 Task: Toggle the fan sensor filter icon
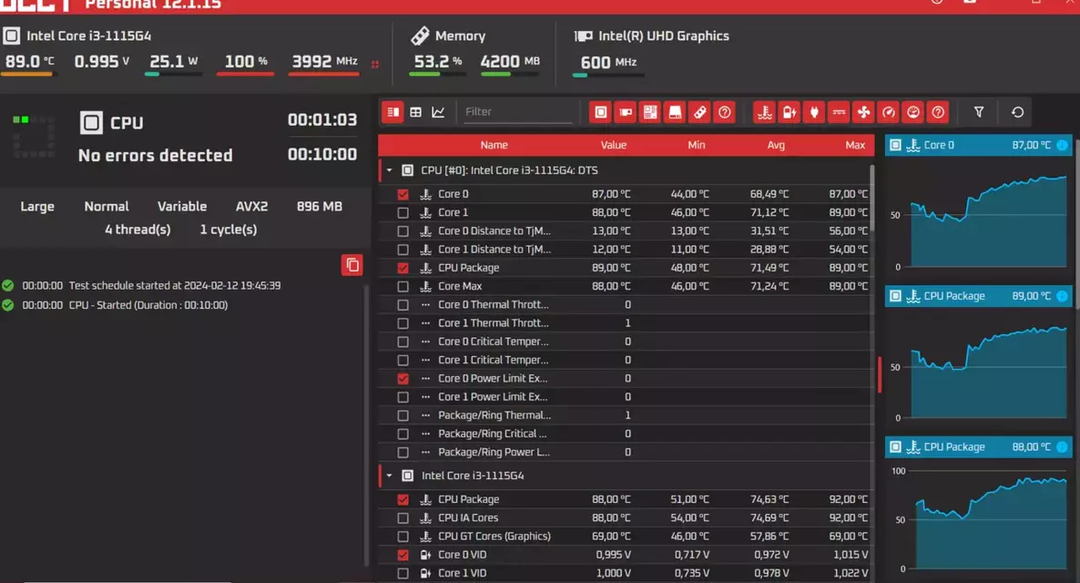[863, 112]
